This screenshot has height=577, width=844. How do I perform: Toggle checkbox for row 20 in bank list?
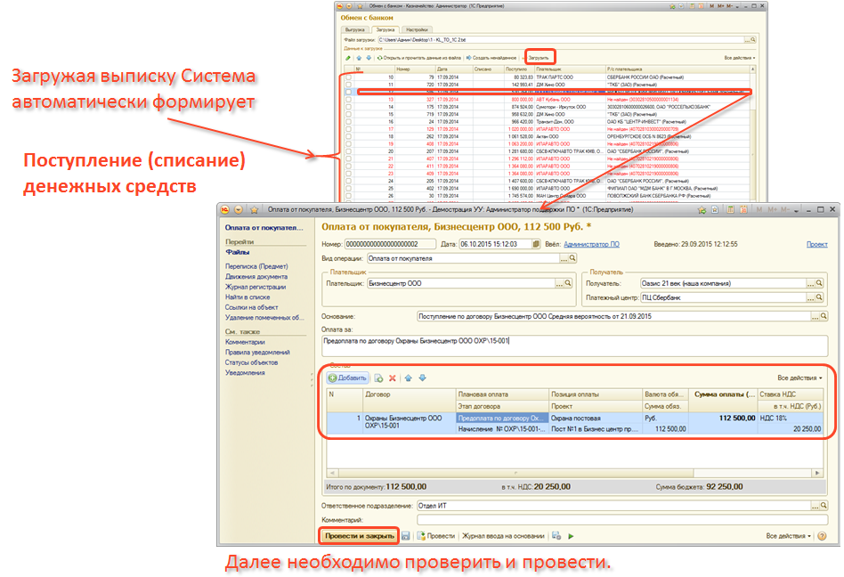click(349, 150)
